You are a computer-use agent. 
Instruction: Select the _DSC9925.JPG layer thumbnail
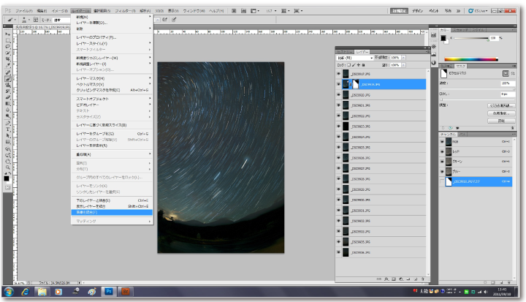tap(346, 147)
